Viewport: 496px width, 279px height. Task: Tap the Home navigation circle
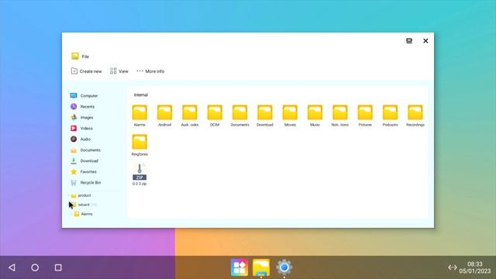pyautogui.click(x=35, y=267)
